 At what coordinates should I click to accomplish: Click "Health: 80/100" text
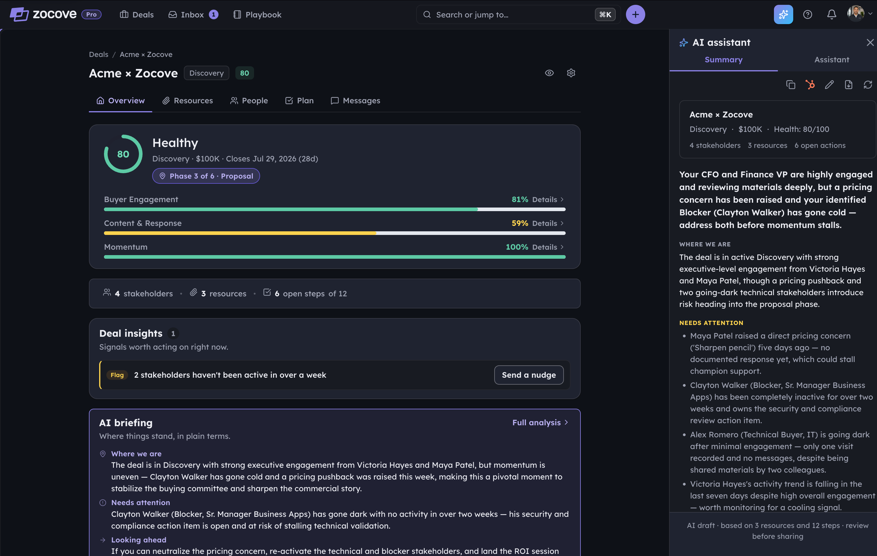pos(801,129)
